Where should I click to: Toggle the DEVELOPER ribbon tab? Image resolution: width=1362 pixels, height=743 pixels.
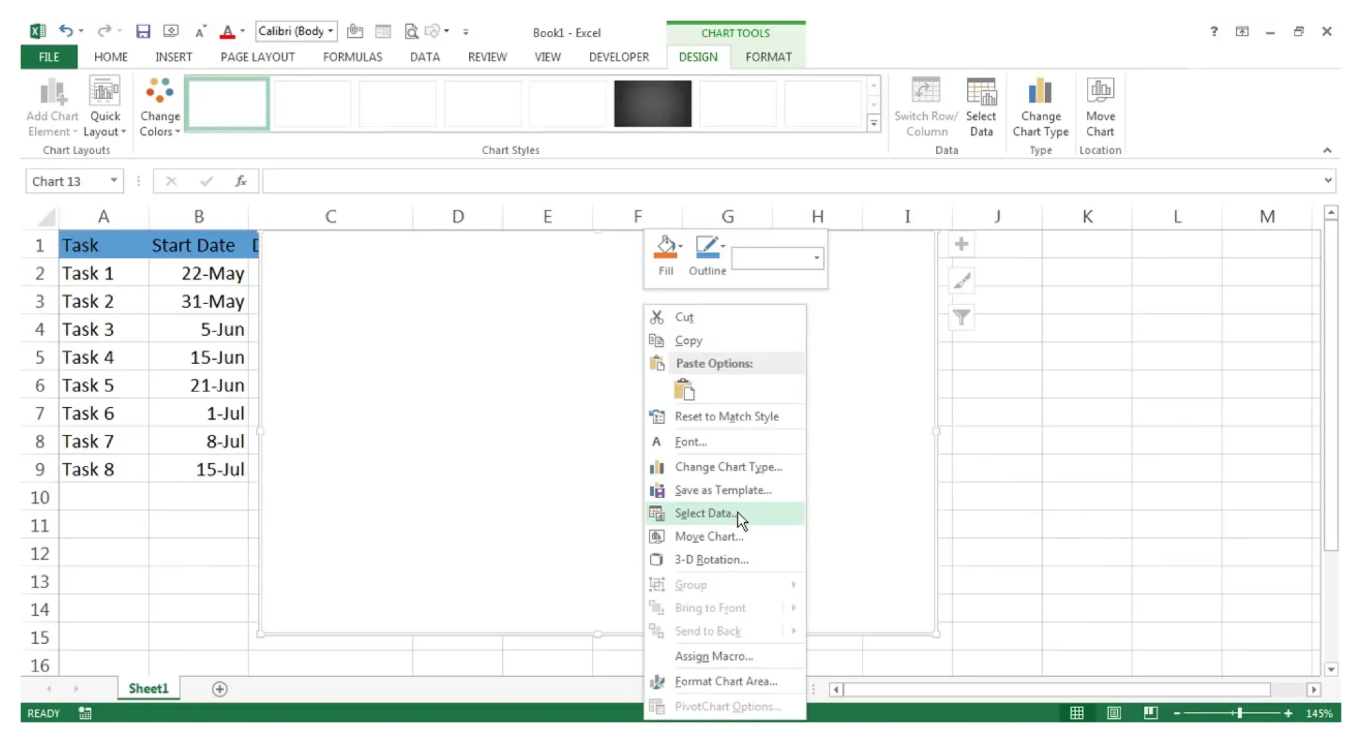pyautogui.click(x=619, y=56)
